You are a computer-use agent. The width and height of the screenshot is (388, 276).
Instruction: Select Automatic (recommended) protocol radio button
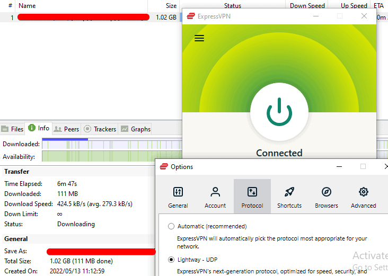click(171, 226)
